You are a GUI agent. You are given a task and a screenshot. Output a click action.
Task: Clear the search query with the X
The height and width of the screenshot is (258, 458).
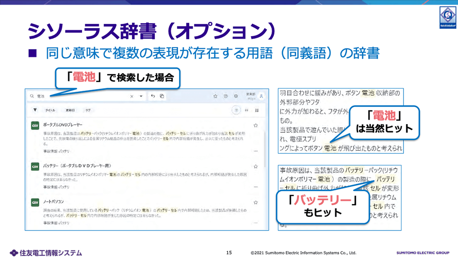(x=132, y=96)
